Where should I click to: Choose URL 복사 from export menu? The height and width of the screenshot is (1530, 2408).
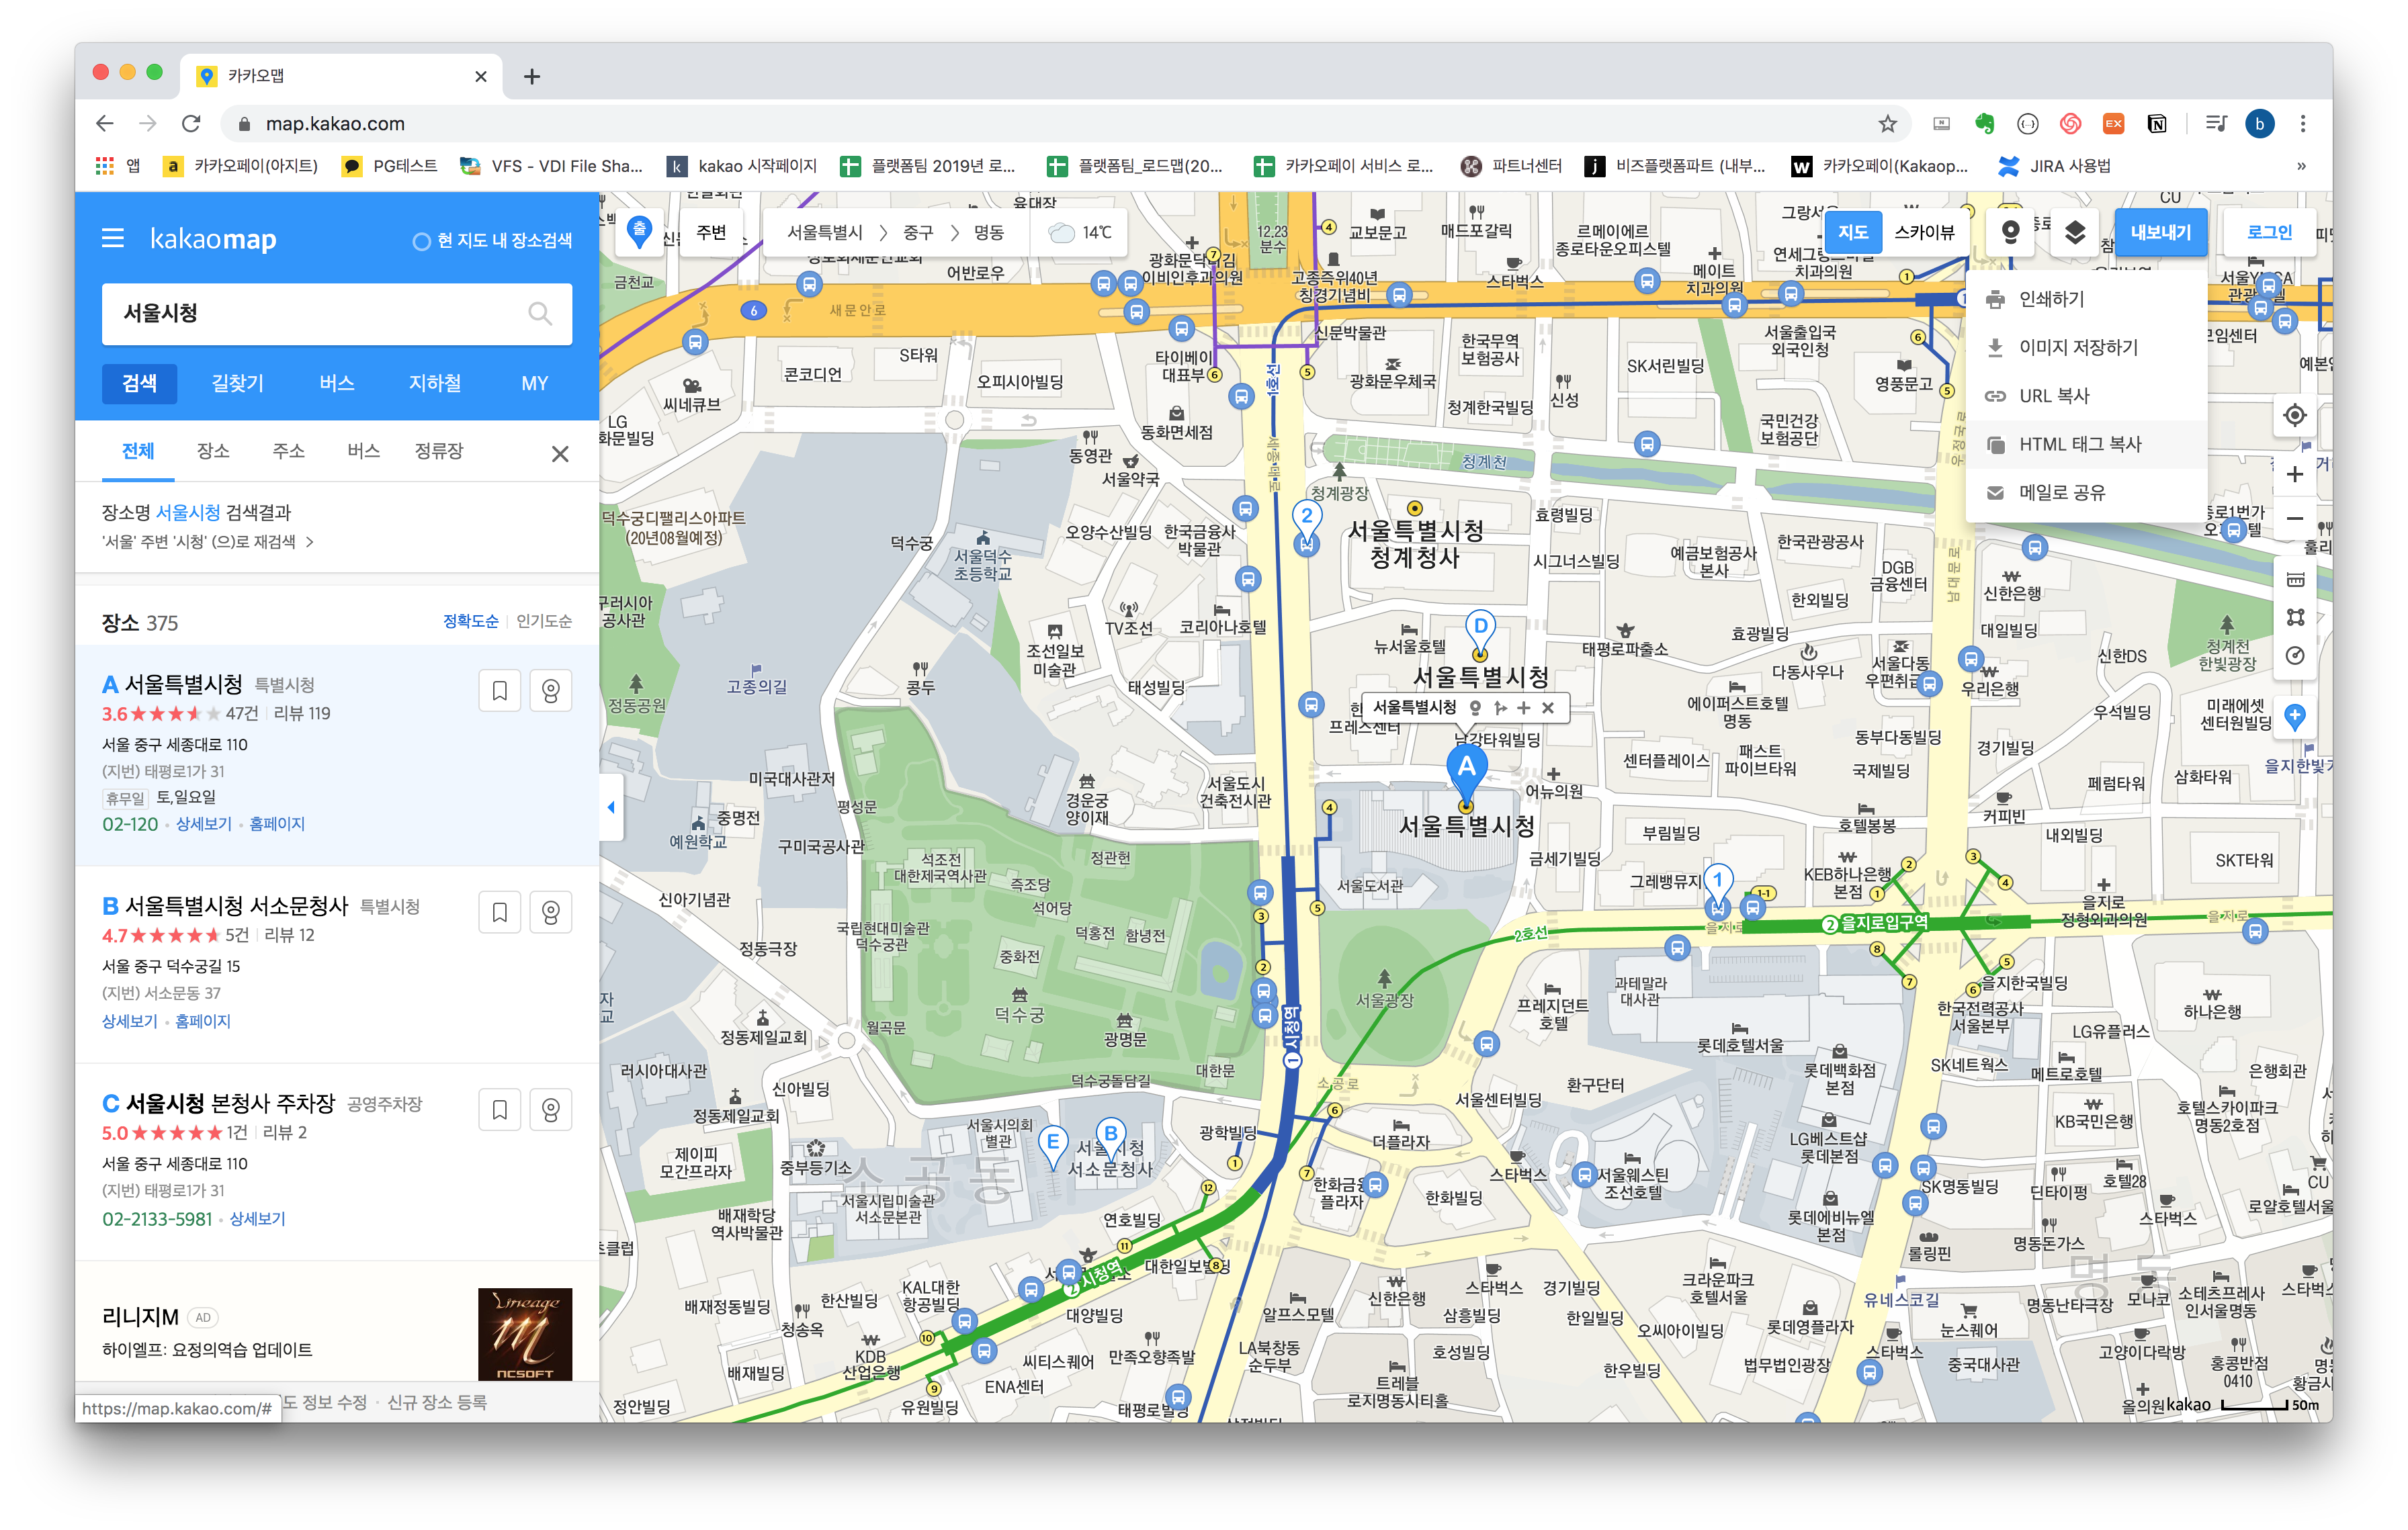point(2053,396)
